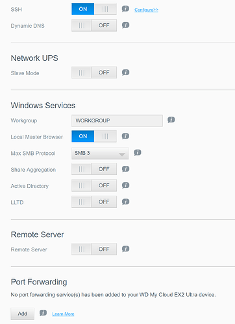Screen dimensions: 235x324
Task: Expand the Max SMB Protocol dropdown
Action: point(100,154)
